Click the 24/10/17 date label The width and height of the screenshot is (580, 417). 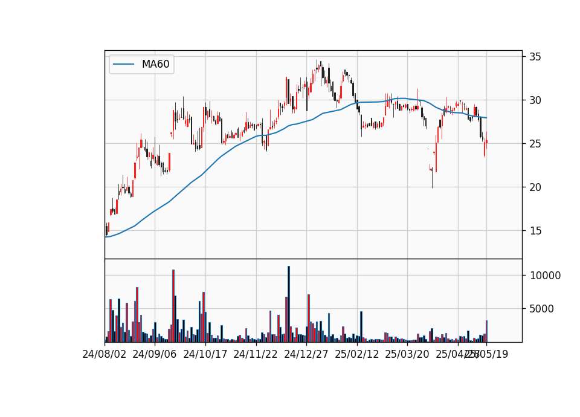(205, 354)
